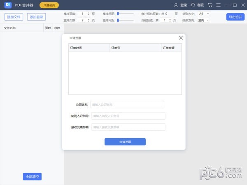Click the 竖排页数 stepper arrows
Image resolution: width=247 pixels, height=185 pixels.
89,20
